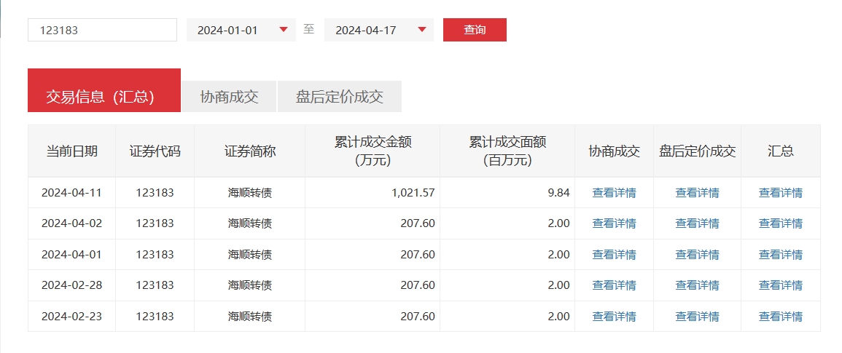Click the security code input field

tap(102, 30)
